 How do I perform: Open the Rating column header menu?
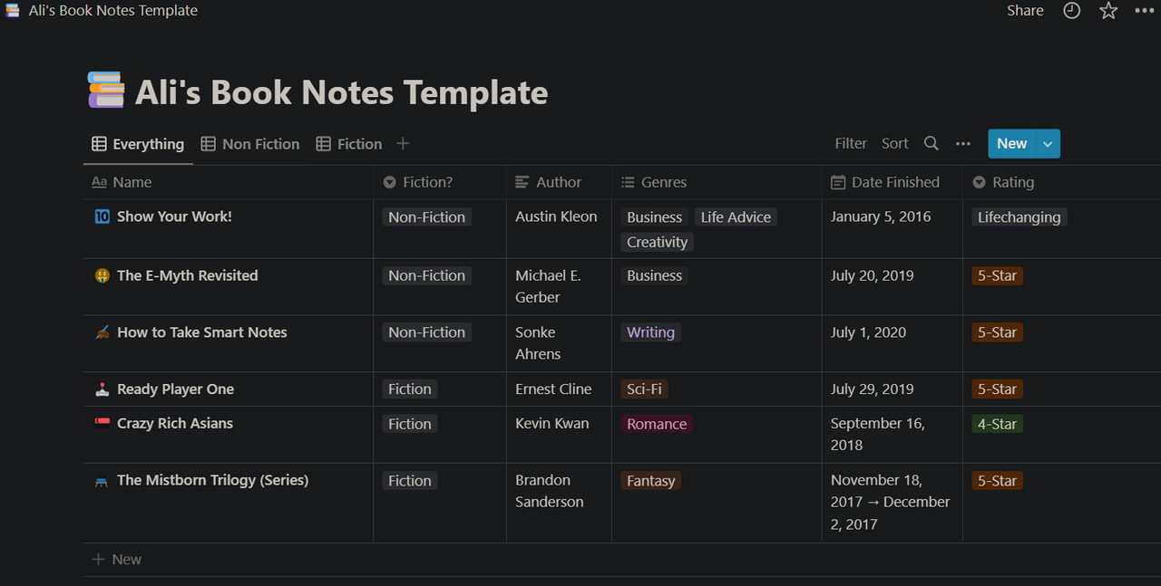coord(1012,182)
